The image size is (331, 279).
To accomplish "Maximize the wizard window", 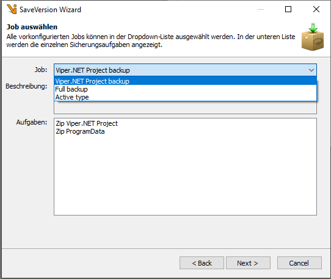I will pos(288,9).
